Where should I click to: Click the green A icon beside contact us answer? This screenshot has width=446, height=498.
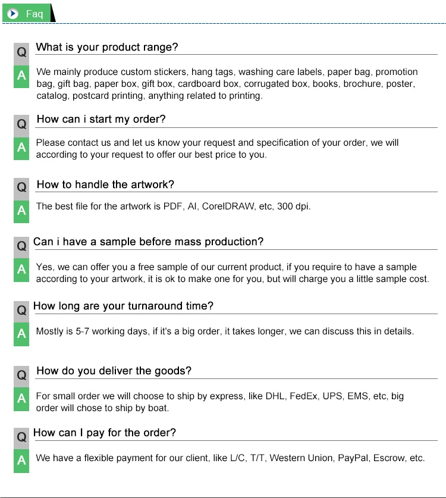[x=21, y=148]
